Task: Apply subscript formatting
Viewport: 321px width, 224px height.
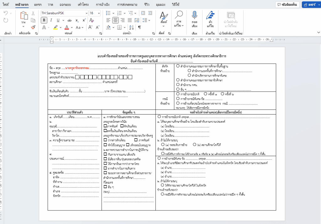Action: 77,20
